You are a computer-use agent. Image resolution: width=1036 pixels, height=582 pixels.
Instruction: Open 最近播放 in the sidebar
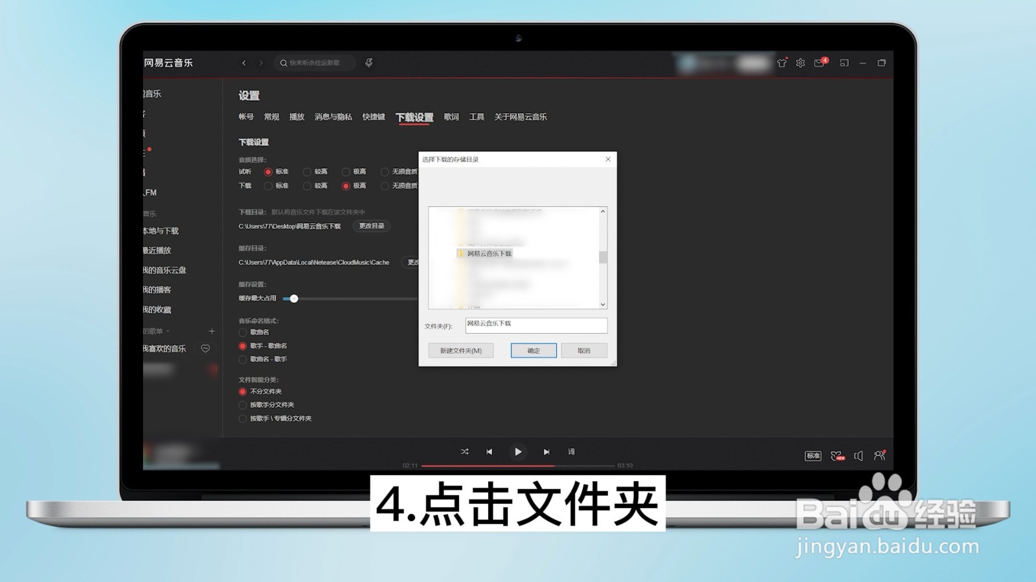coord(157,250)
